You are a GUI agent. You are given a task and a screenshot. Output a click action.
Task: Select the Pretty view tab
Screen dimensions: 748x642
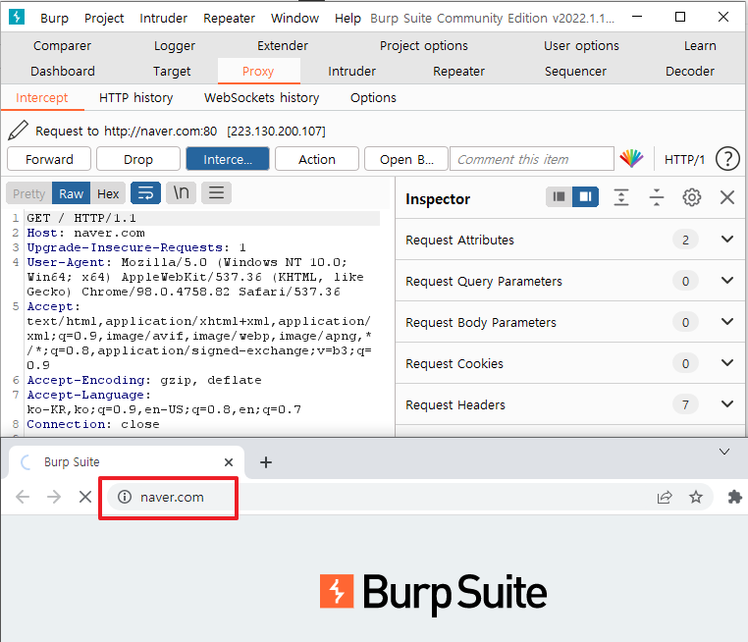(x=29, y=193)
